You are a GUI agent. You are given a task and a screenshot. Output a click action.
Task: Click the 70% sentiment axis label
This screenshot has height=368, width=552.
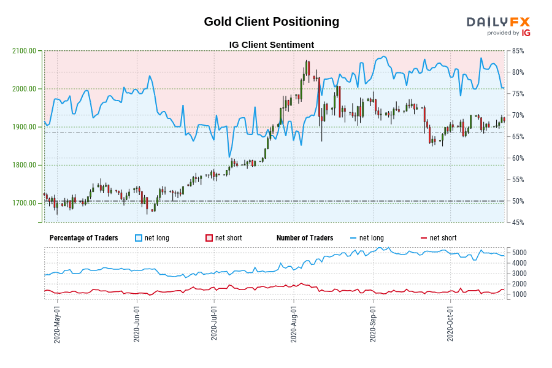coord(518,115)
